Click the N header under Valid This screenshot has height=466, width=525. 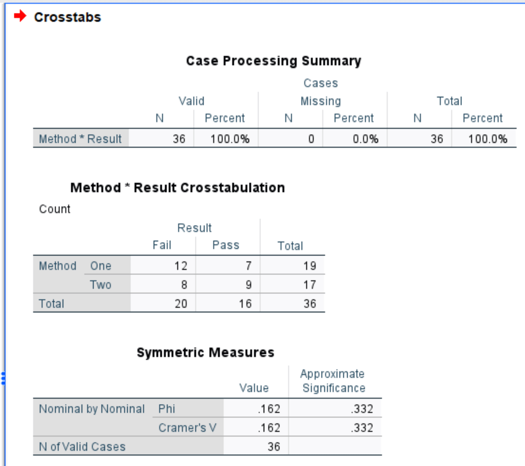pyautogui.click(x=159, y=118)
